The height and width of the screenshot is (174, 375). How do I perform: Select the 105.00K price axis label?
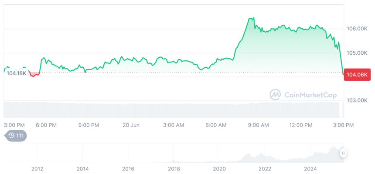pyautogui.click(x=357, y=53)
